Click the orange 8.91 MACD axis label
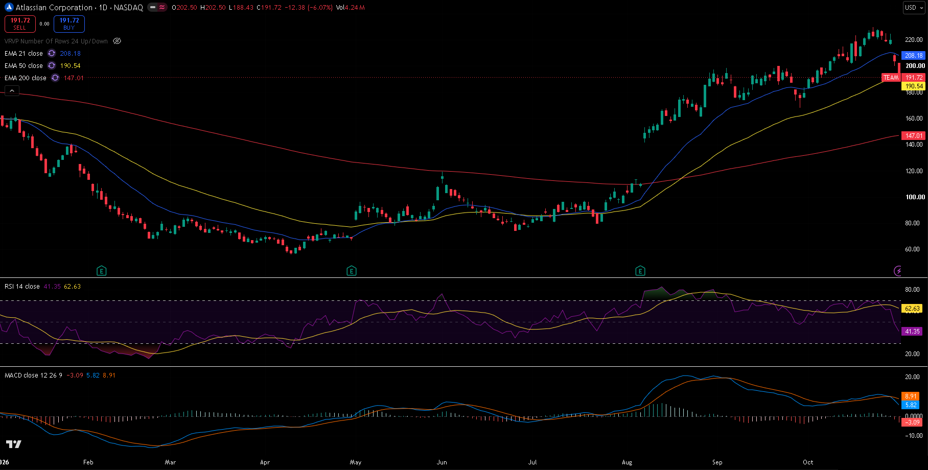Screen dimensions: 928x470 [911, 396]
